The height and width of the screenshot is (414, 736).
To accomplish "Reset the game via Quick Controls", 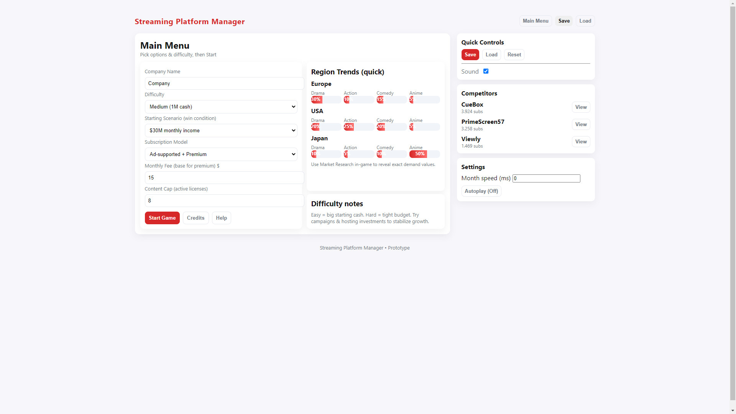I will pyautogui.click(x=514, y=54).
